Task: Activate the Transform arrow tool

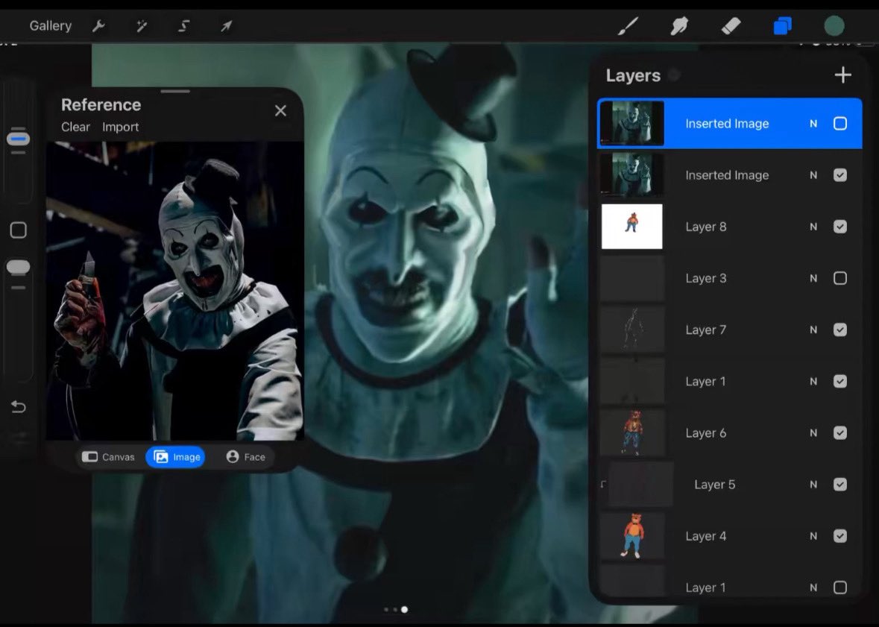Action: point(226,26)
